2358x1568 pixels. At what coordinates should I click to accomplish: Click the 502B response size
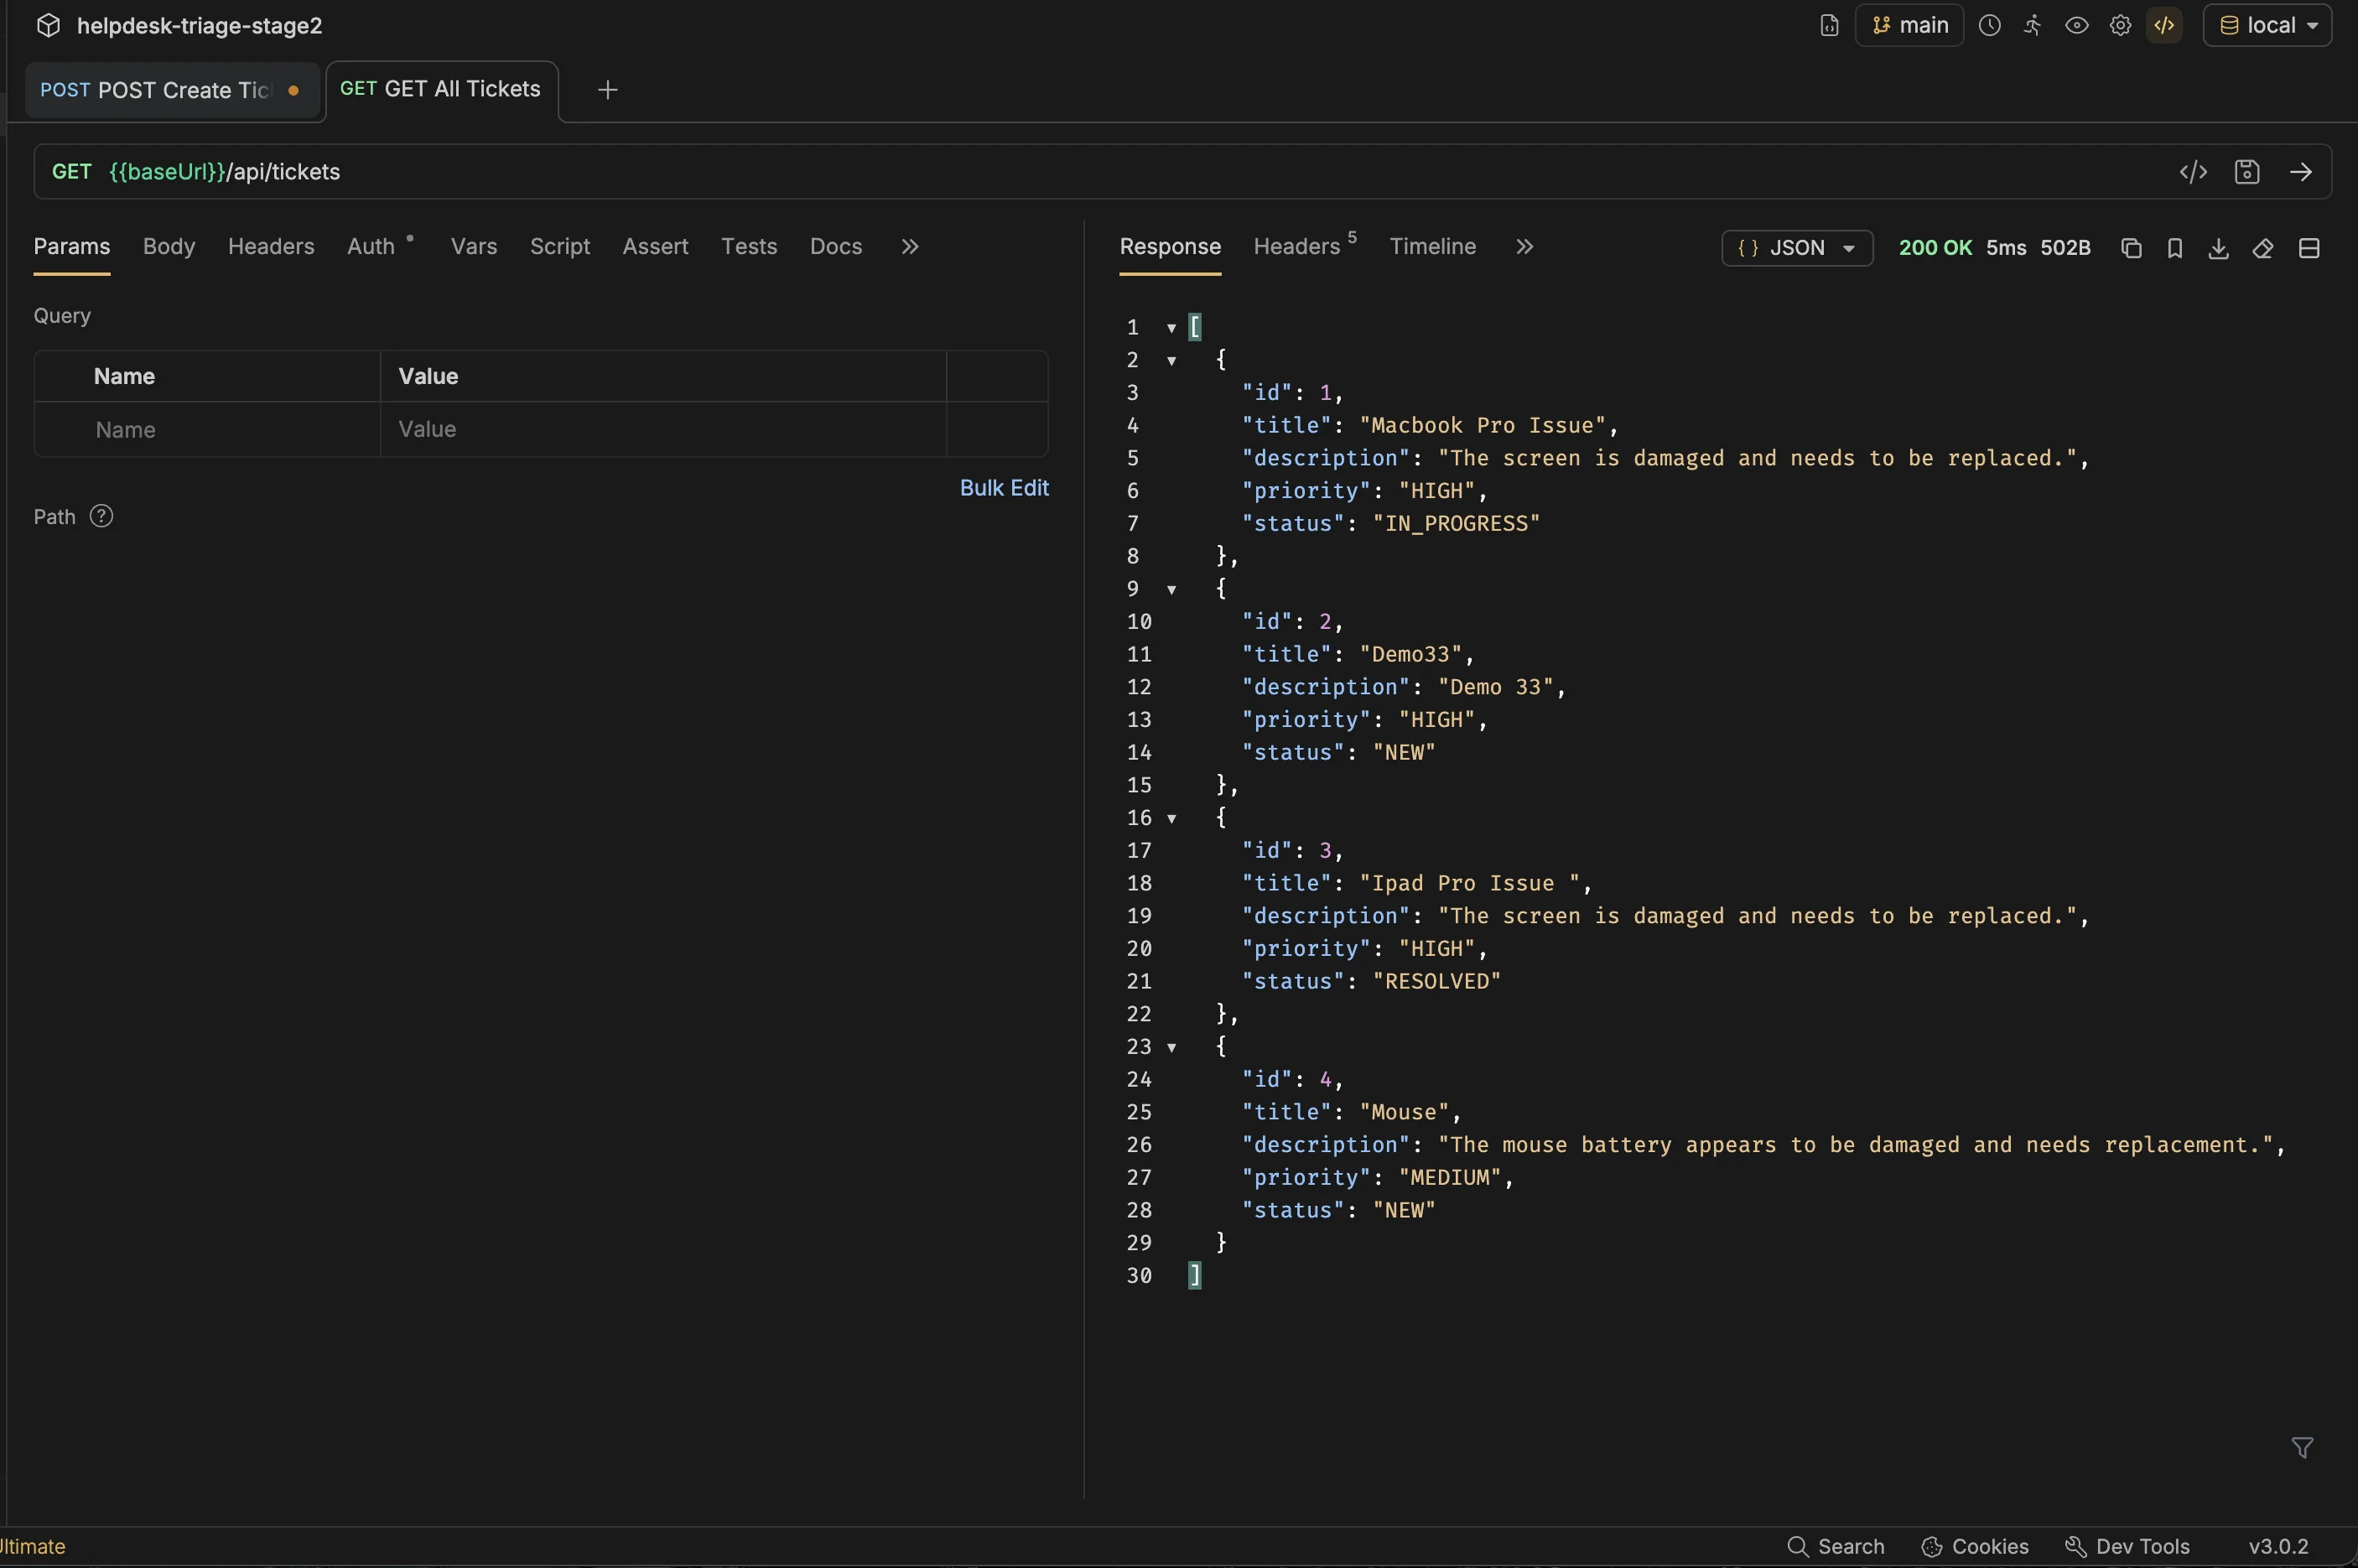coord(2065,248)
